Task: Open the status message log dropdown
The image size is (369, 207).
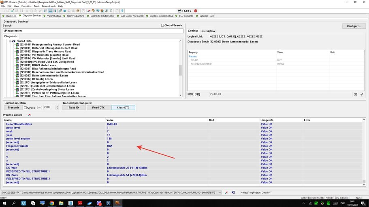Action: click(220, 192)
